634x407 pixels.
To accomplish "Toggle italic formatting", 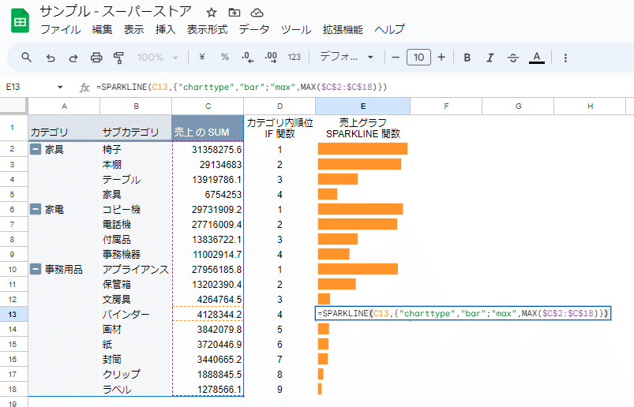I will [x=490, y=58].
